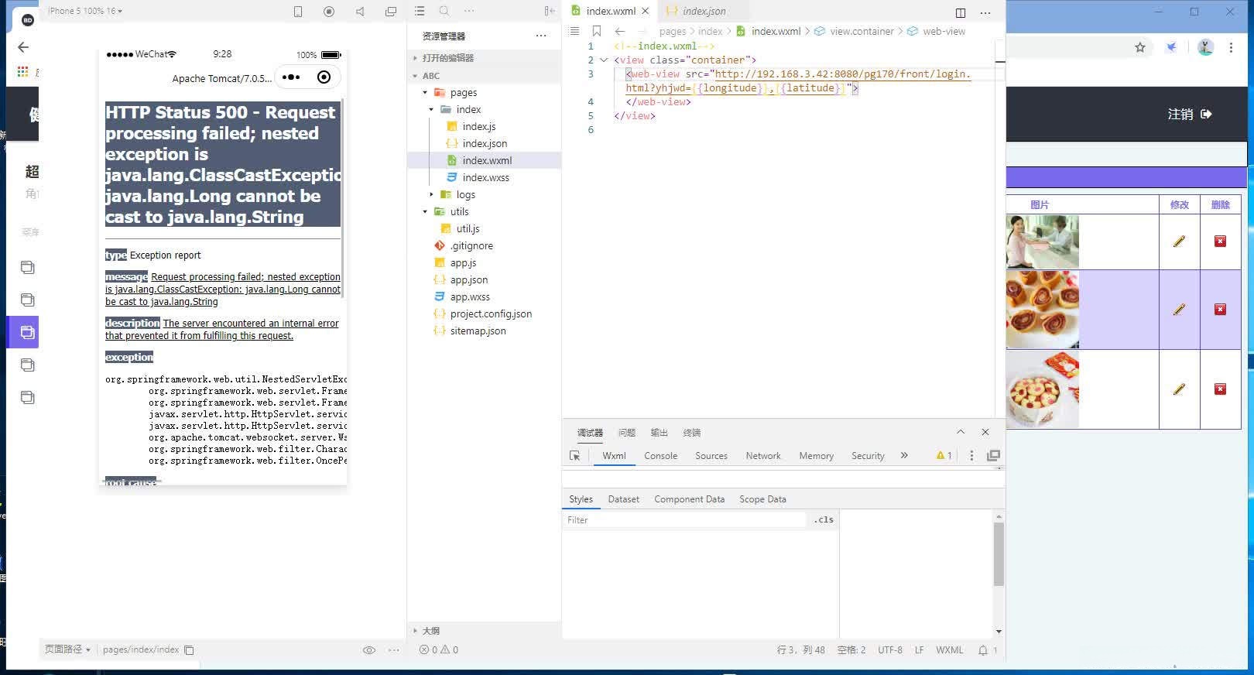Viewport: 1254px width, 675px height.
Task: Mute the simulator sound icon
Action: (360, 12)
